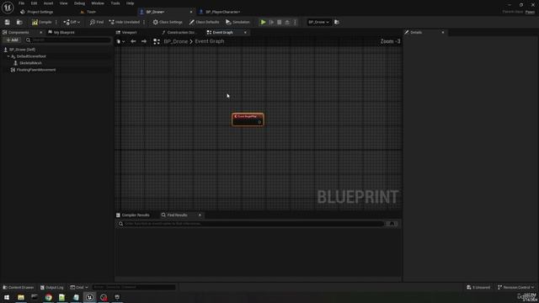Open the Output Log
The width and height of the screenshot is (539, 303).
52,287
